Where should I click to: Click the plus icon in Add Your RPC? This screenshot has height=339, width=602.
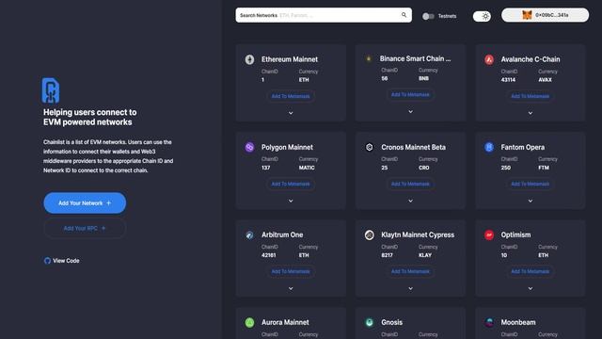tap(103, 228)
